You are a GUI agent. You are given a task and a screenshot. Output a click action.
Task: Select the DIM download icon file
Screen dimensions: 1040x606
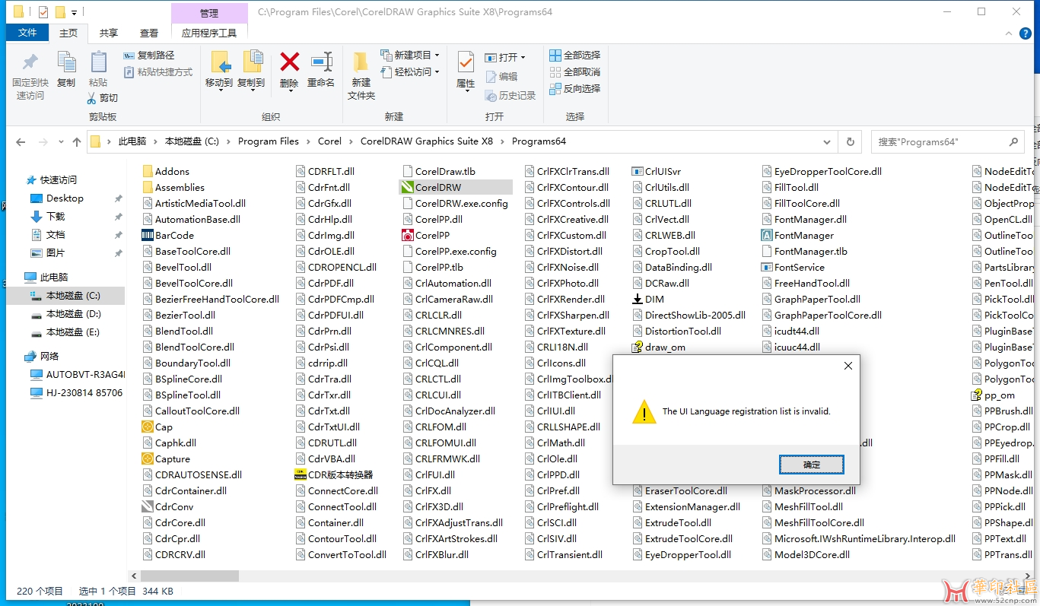[638, 300]
